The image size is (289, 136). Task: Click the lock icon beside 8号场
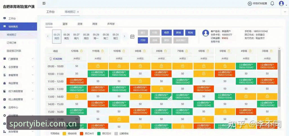[166, 51]
